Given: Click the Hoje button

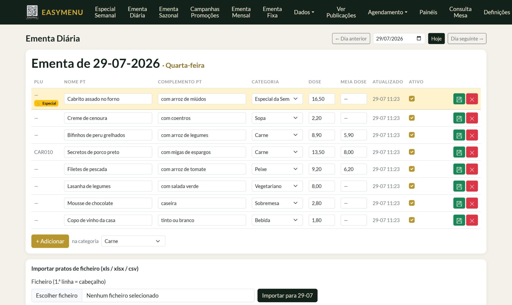Looking at the screenshot, I should tap(436, 39).
